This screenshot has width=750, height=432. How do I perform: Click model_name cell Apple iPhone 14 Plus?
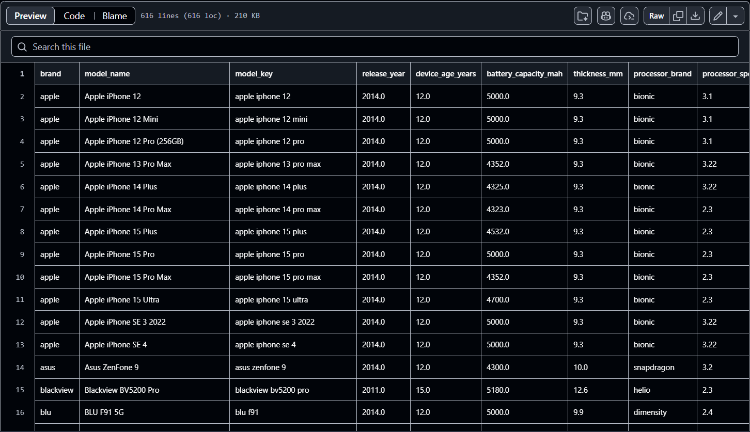[x=154, y=187]
